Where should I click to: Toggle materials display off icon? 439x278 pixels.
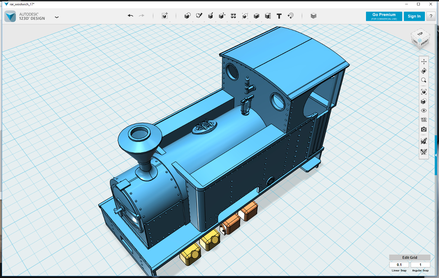[424, 141]
